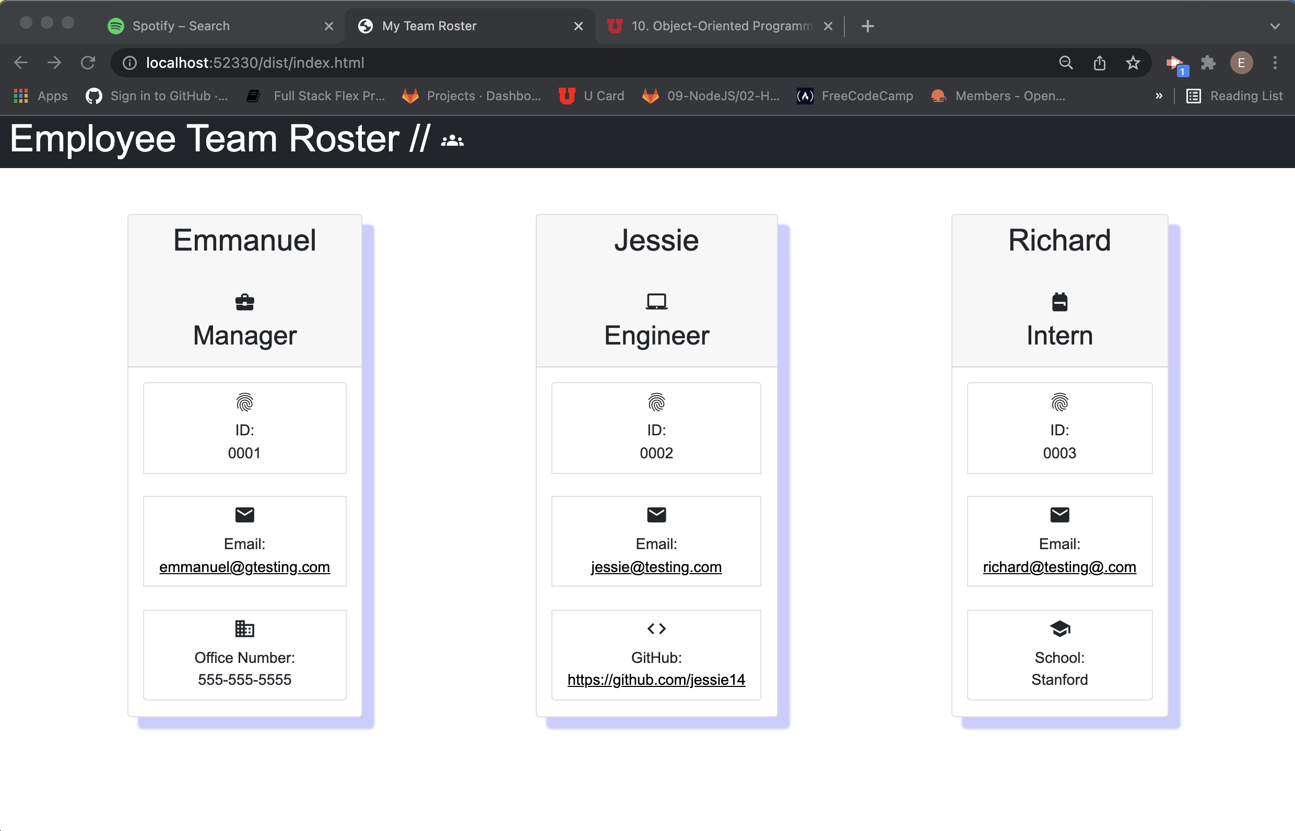This screenshot has height=831, width=1295.
Task: Bookmark this page with the star icon
Action: 1133,63
